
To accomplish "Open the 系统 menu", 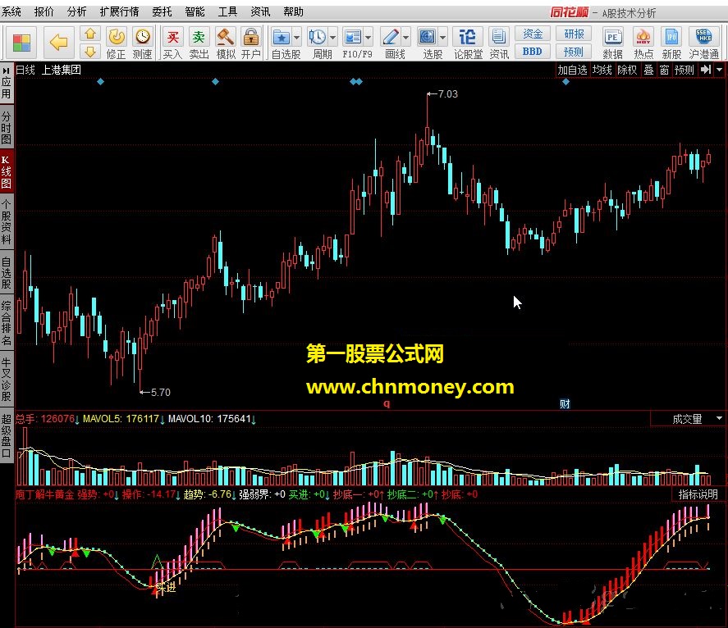I will click(11, 11).
